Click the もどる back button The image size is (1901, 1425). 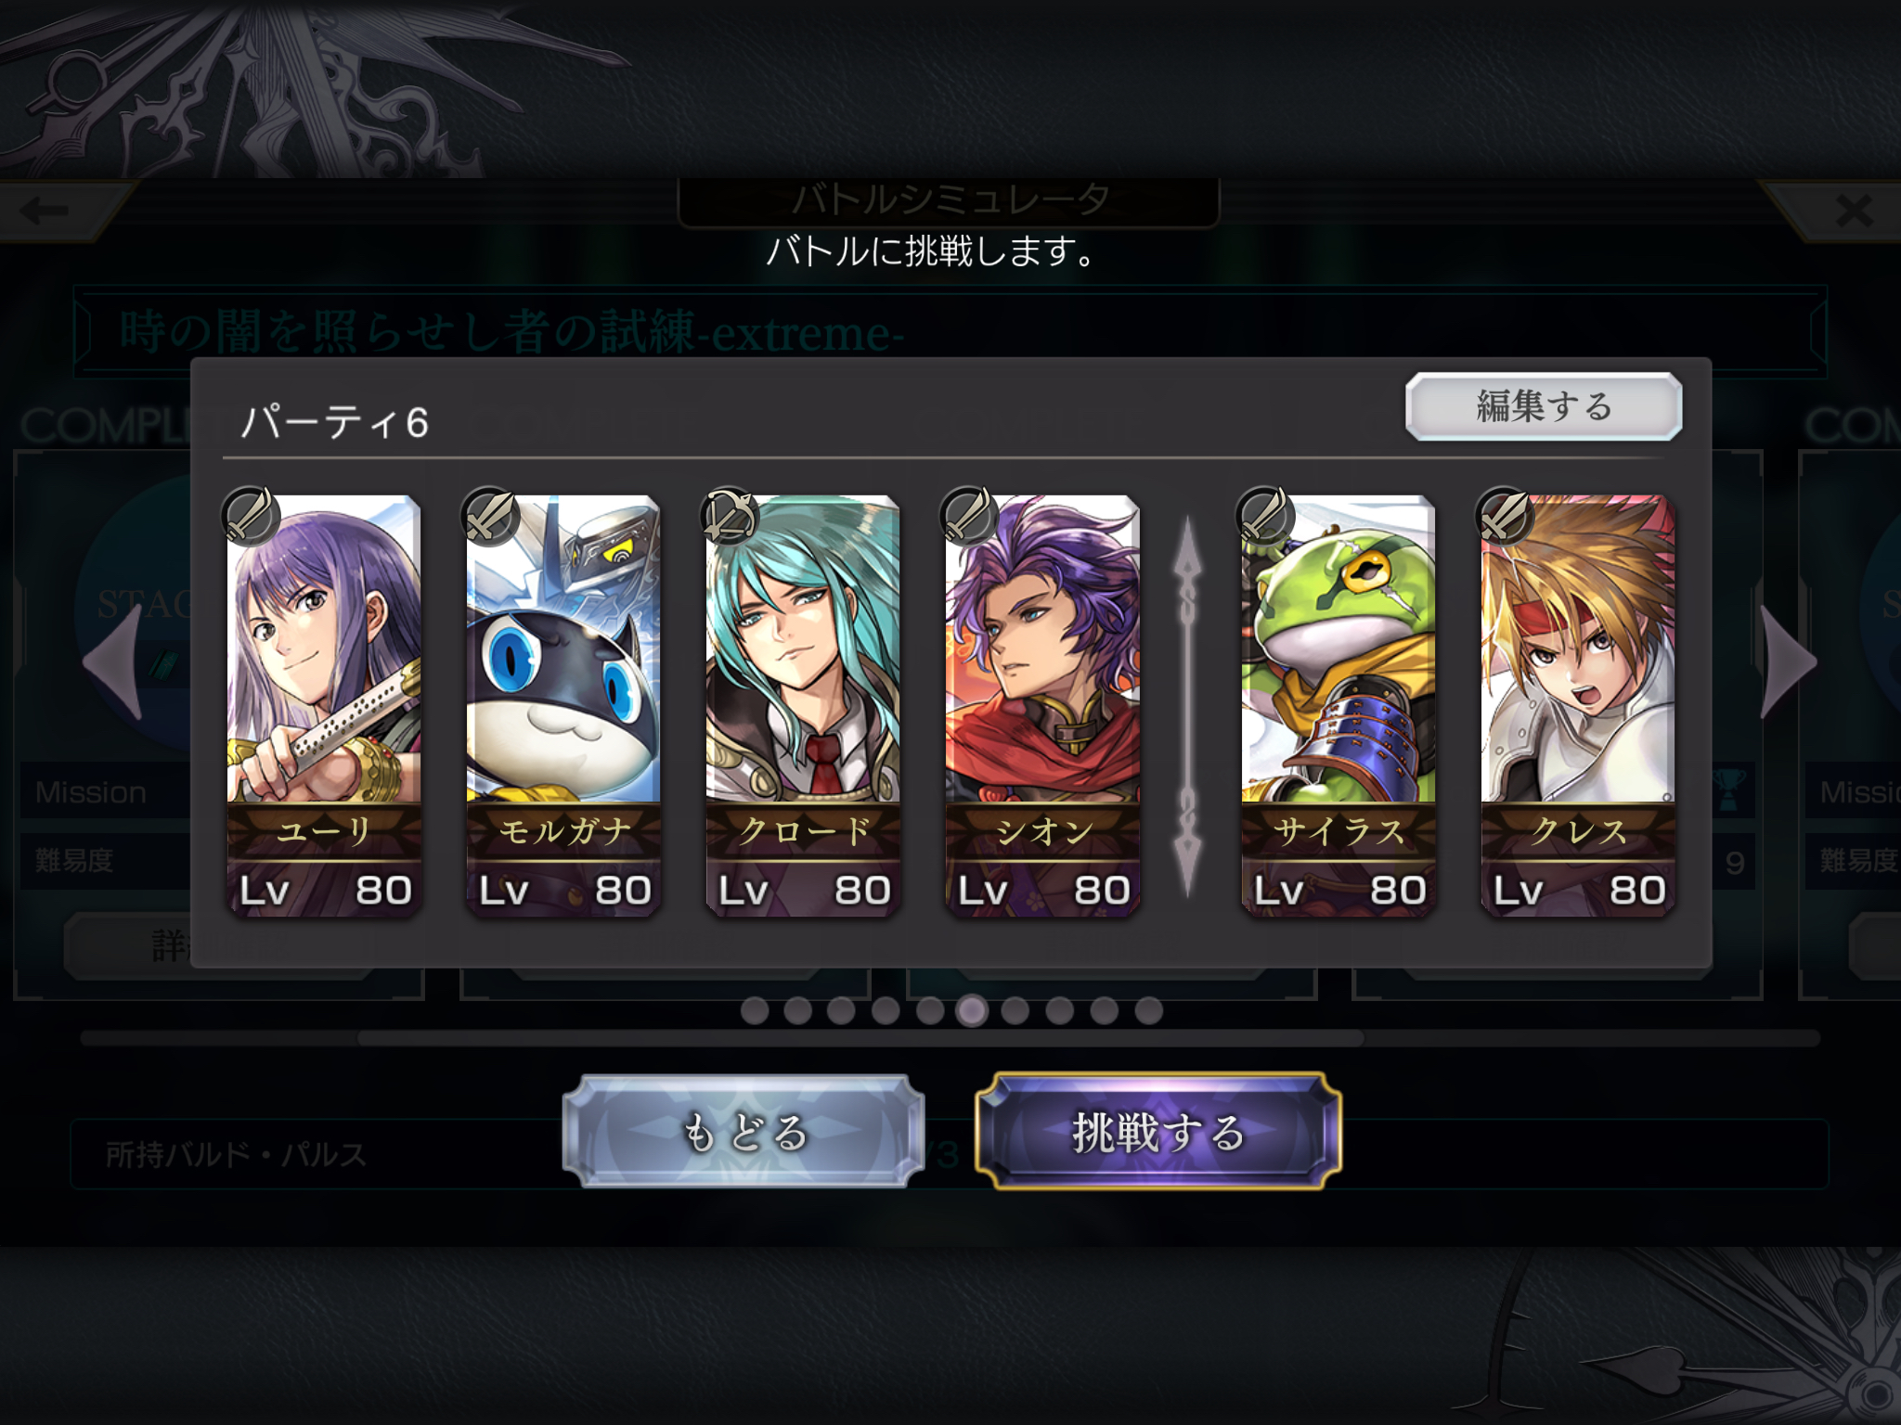click(x=744, y=1132)
